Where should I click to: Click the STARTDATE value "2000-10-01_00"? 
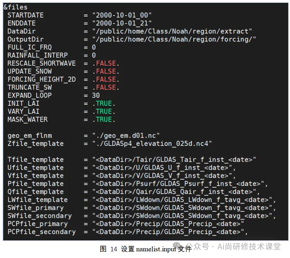tap(122, 15)
